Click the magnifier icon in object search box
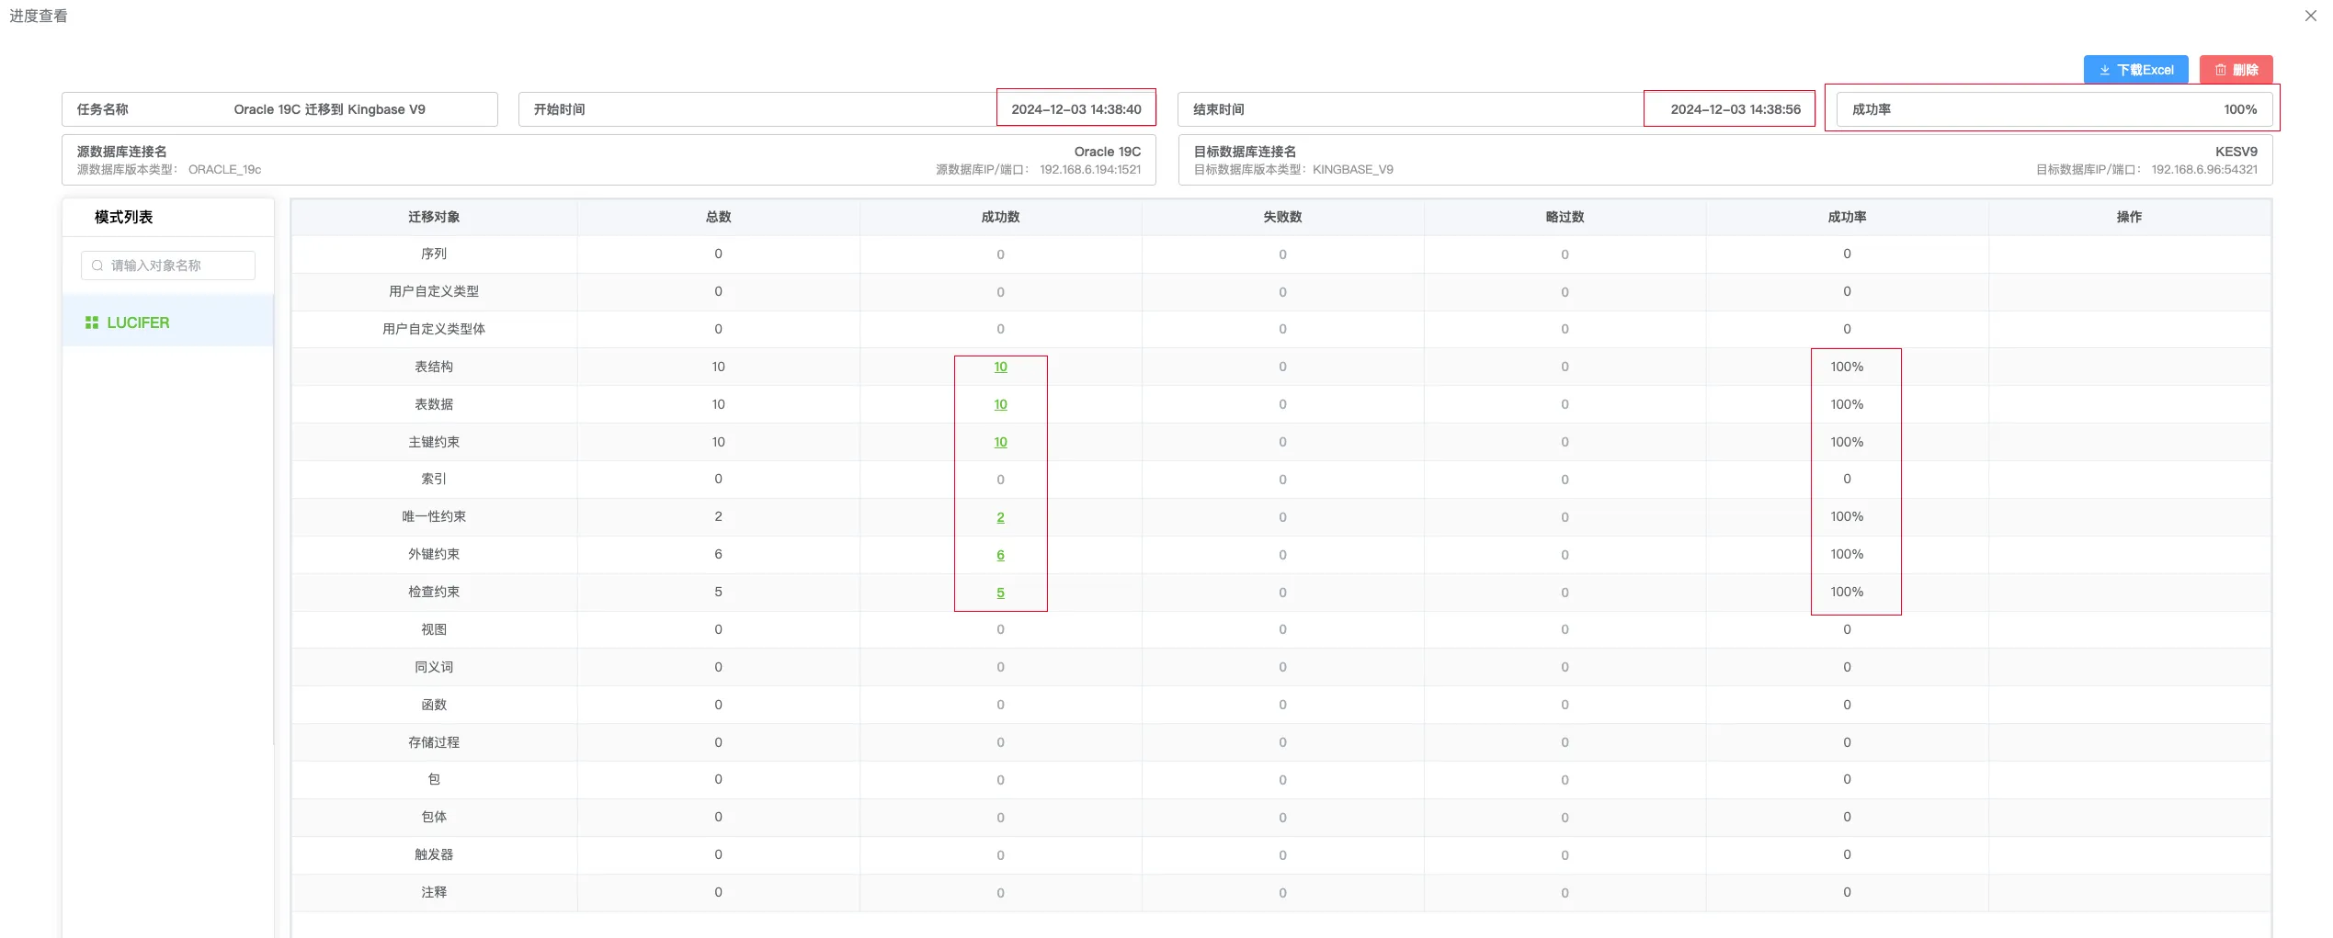The image size is (2333, 938). pyautogui.click(x=97, y=266)
